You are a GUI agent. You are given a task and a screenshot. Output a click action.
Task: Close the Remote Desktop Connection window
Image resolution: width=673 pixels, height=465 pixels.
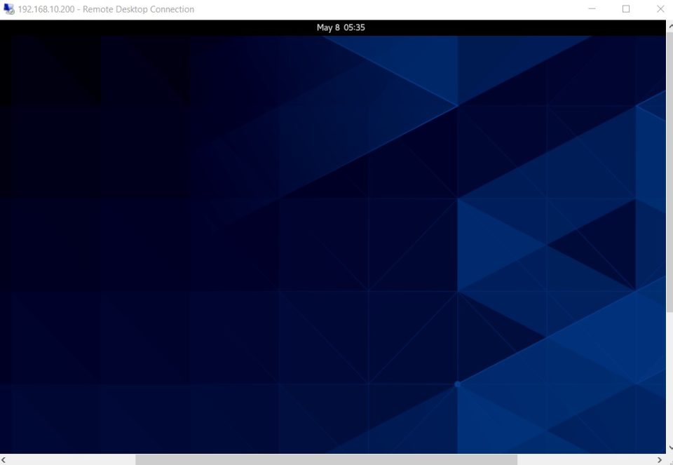(660, 9)
